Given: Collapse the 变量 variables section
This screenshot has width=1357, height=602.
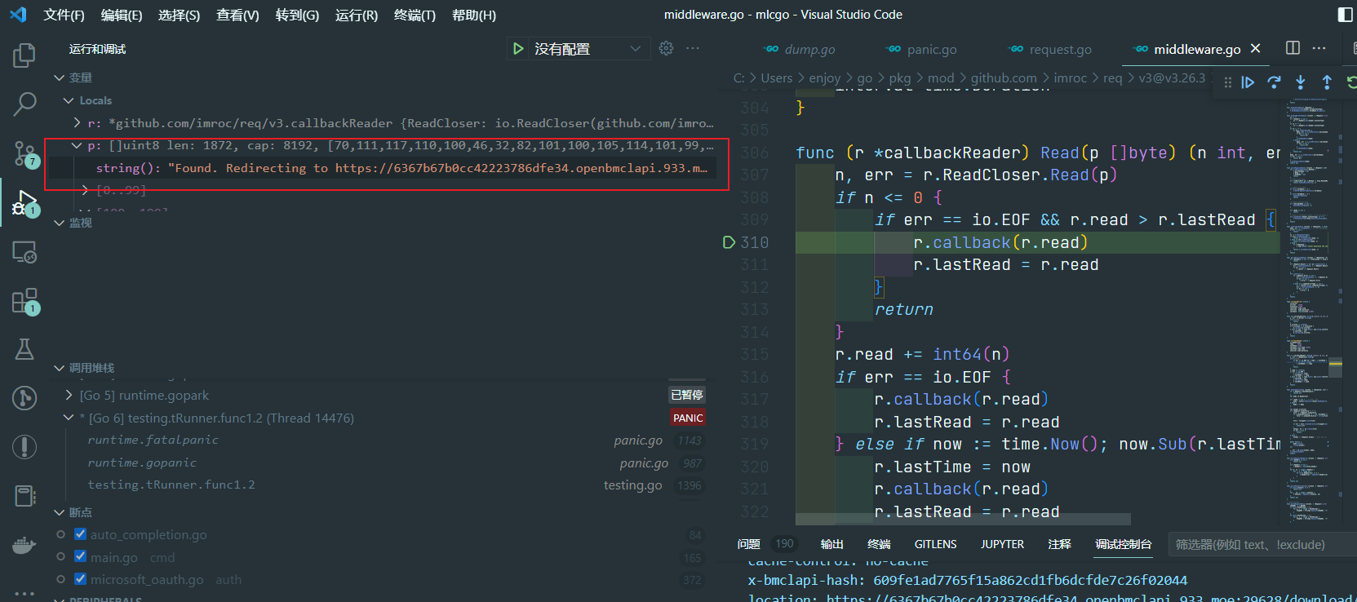Looking at the screenshot, I should [59, 77].
